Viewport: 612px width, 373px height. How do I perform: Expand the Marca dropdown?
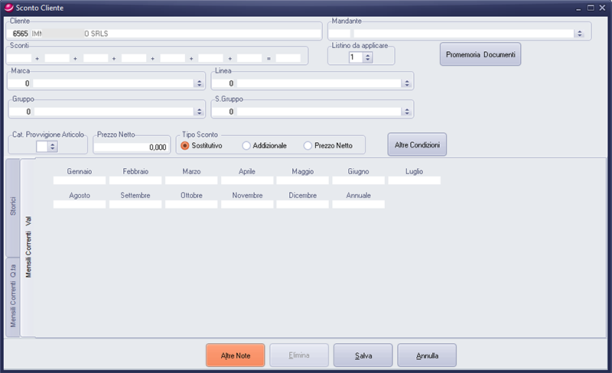[200, 83]
